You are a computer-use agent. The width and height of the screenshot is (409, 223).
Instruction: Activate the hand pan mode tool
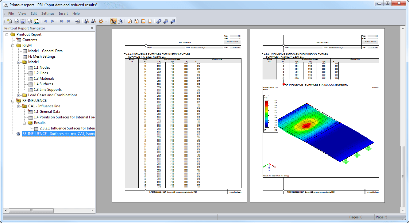click(113, 21)
